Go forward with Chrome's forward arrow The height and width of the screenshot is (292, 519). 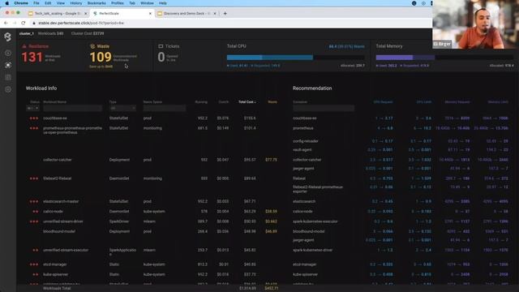click(x=15, y=23)
